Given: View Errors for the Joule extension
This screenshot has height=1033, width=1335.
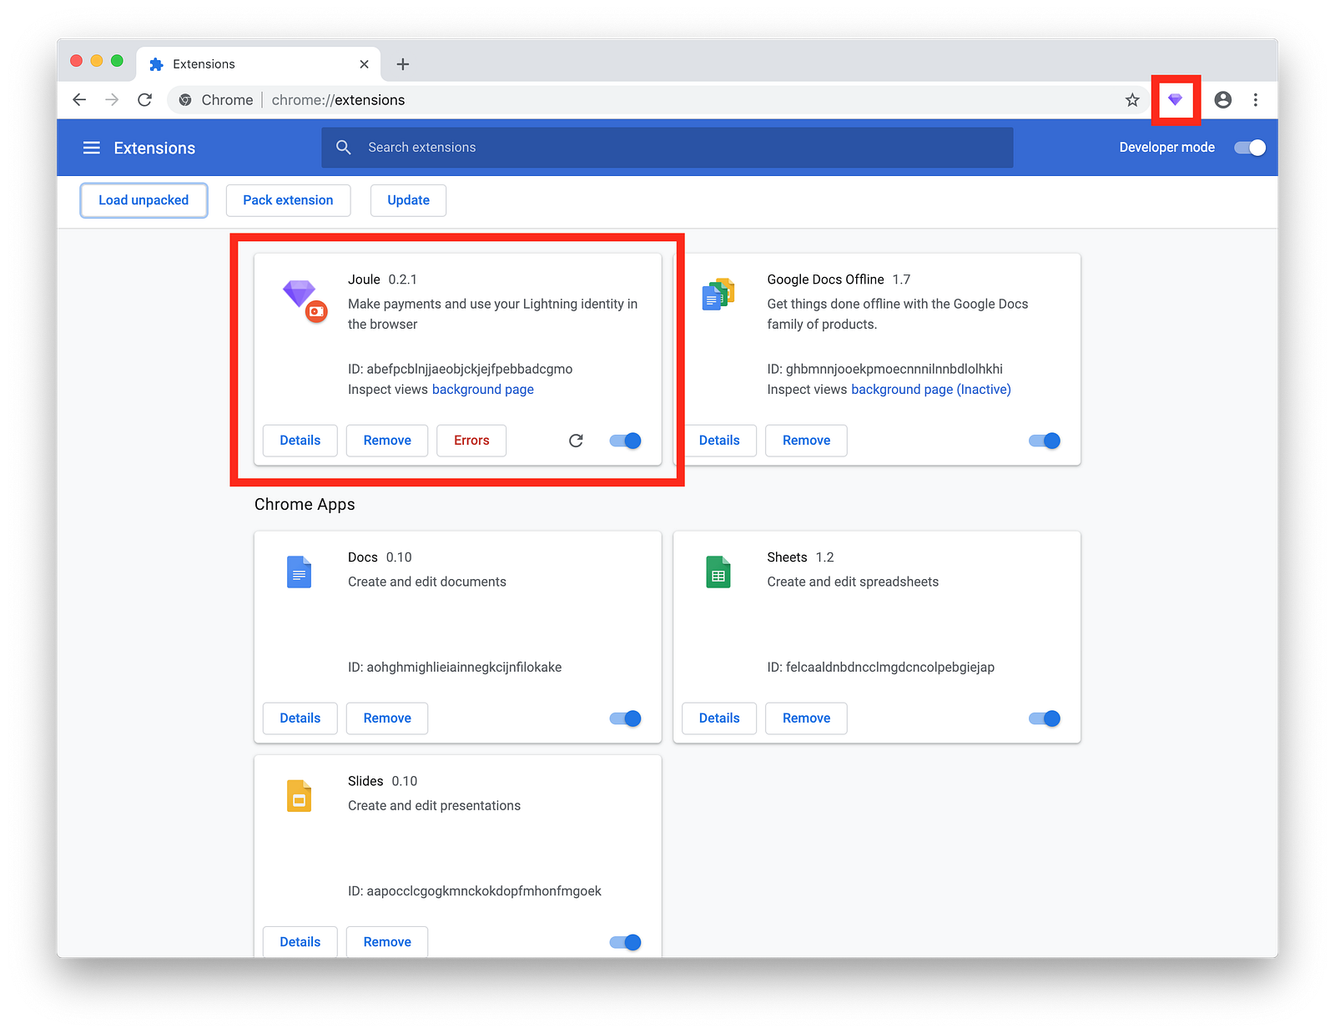Looking at the screenshot, I should tap(471, 441).
